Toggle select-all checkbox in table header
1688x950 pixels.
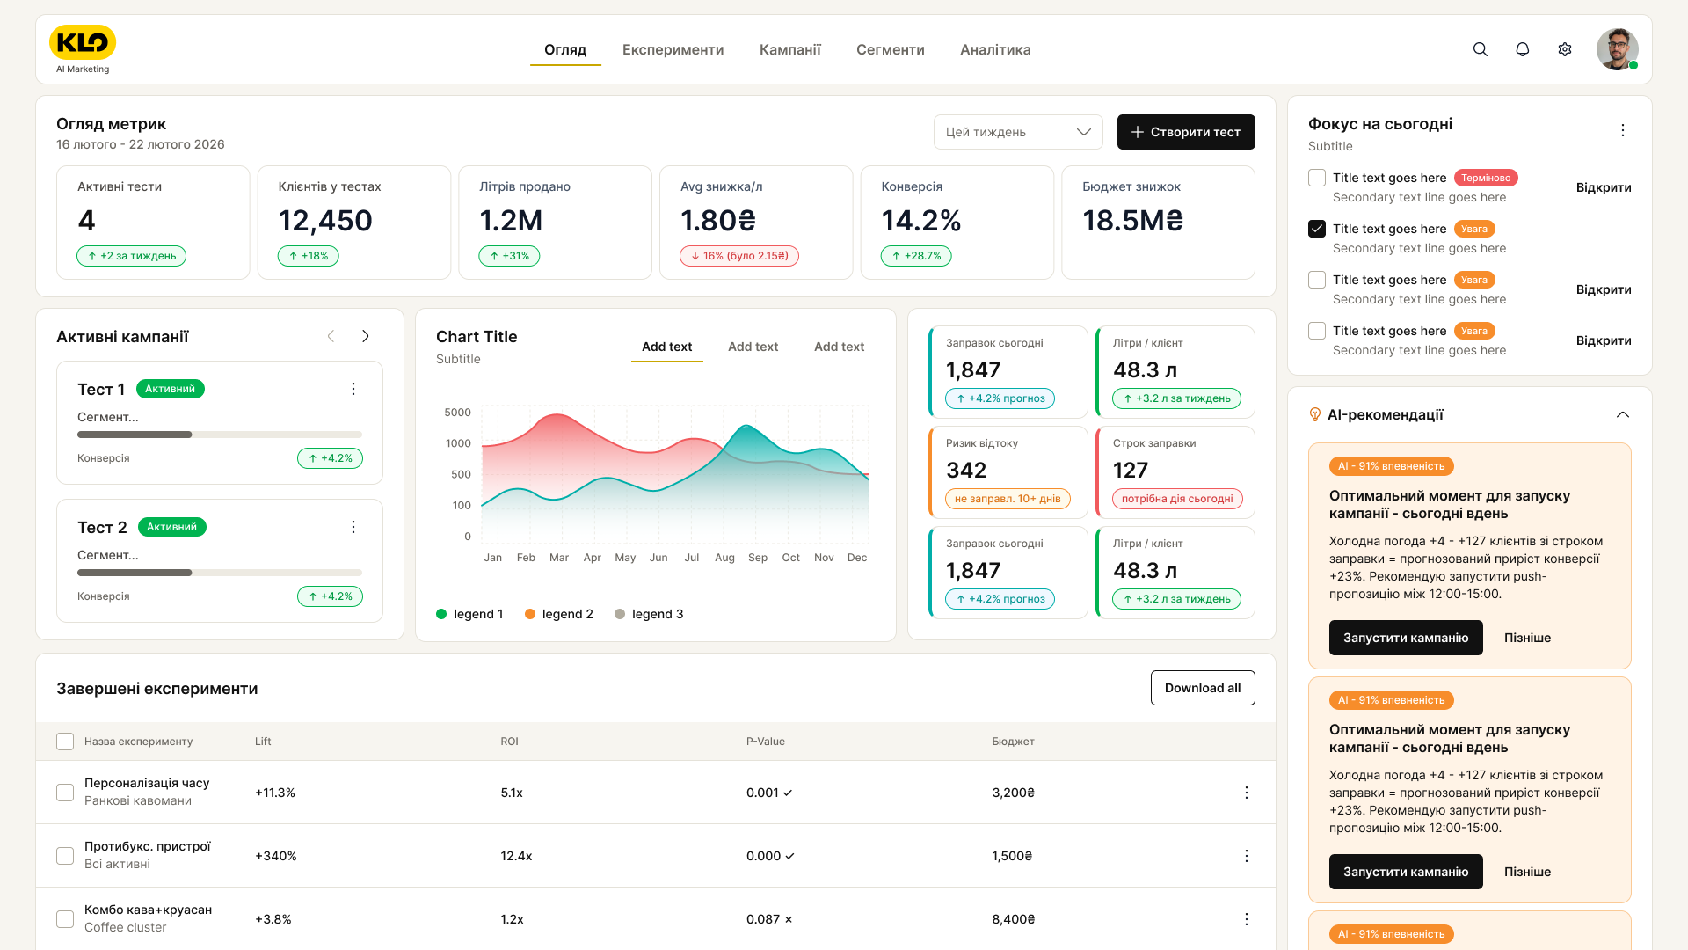[65, 742]
